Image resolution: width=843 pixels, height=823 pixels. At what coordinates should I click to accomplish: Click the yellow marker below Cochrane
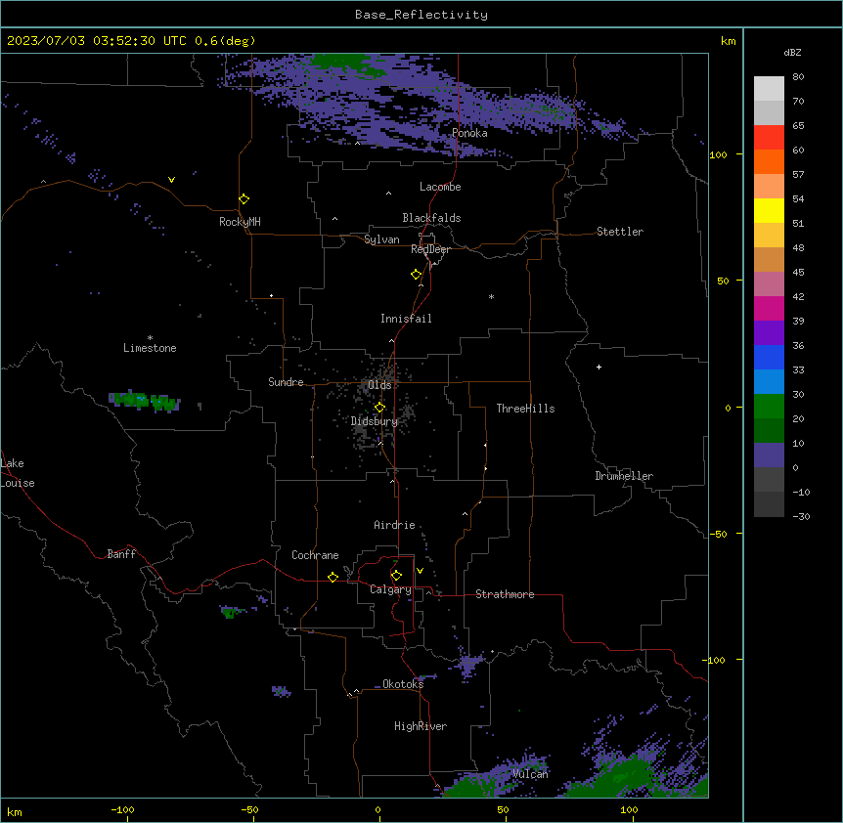[333, 577]
